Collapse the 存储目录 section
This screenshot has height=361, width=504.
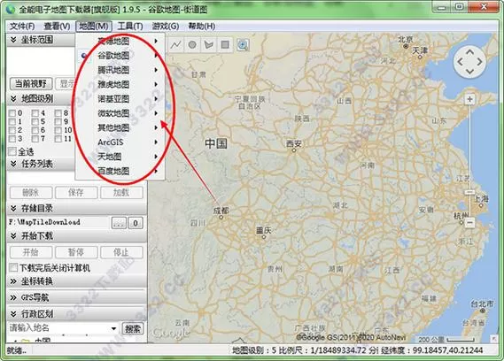click(13, 209)
